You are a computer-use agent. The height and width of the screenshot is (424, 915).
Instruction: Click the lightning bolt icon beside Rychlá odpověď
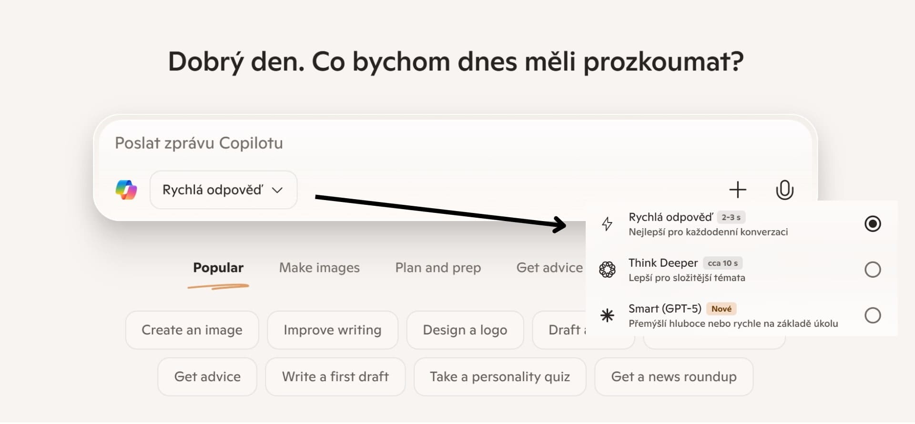607,223
